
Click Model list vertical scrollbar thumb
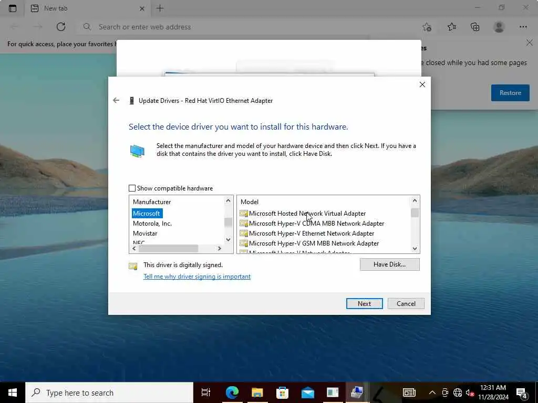(x=415, y=213)
